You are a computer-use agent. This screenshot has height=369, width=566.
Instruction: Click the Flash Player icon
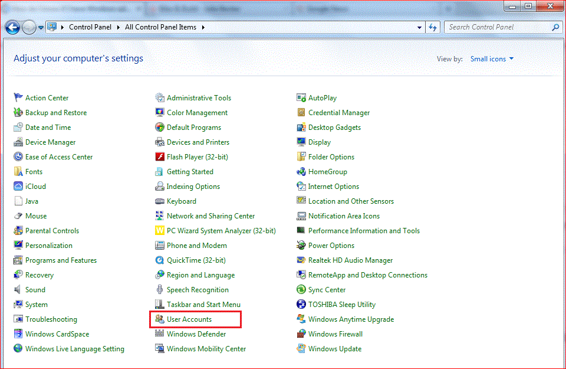pyautogui.click(x=160, y=157)
